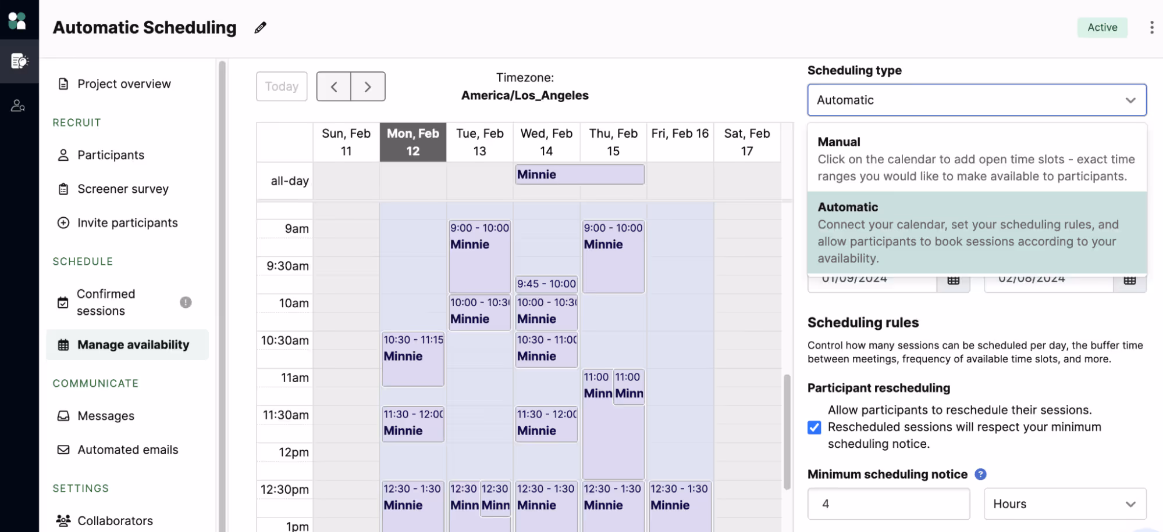The image size is (1163, 532).
Task: Open the Messages inbox icon
Action: (x=63, y=415)
